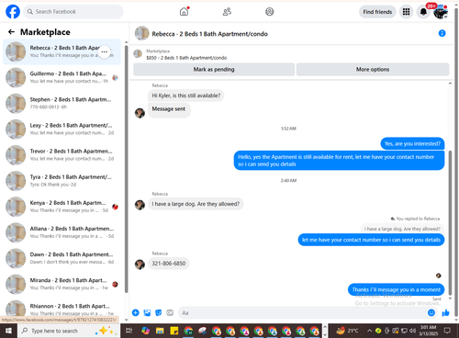Screen dimensions: 459x338
Task: Go to the Home tab
Action: click(184, 12)
